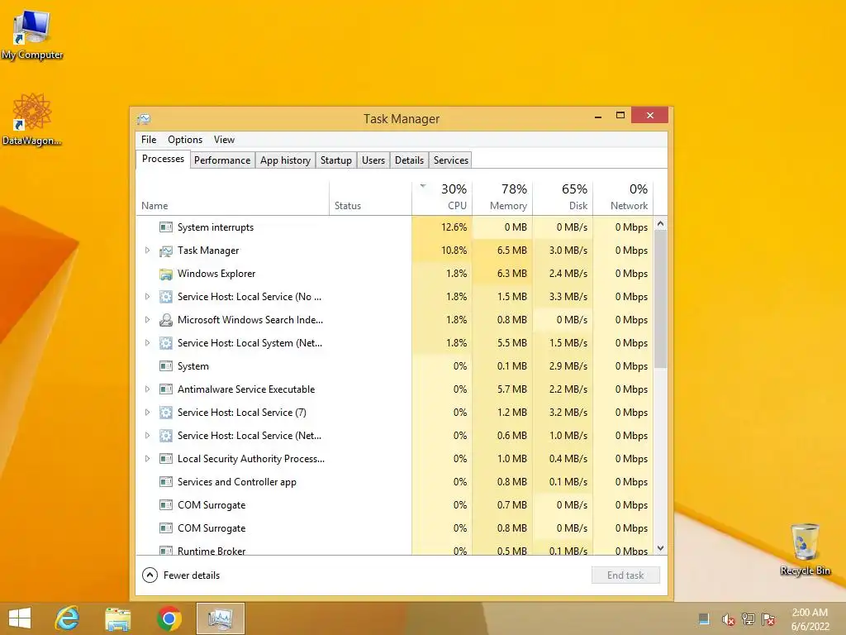Click the Task Manager title bar icon
Viewport: 846px width, 635px height.
pos(144,119)
